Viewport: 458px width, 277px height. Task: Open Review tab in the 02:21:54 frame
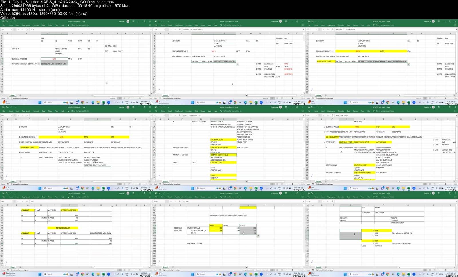pyautogui.click(x=50, y=197)
